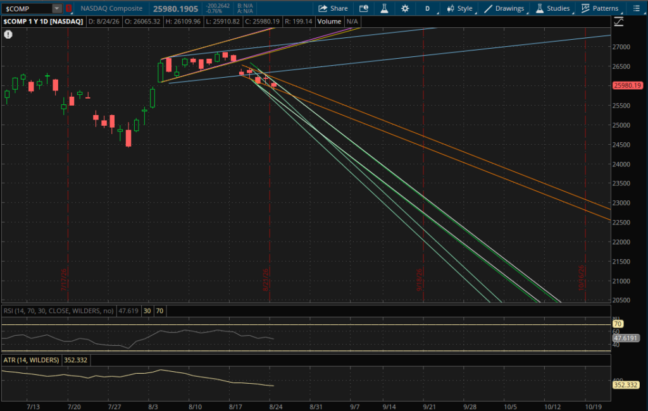The image size is (648, 411).
Task: Click the RSI overbought 70 value box
Action: 159,310
